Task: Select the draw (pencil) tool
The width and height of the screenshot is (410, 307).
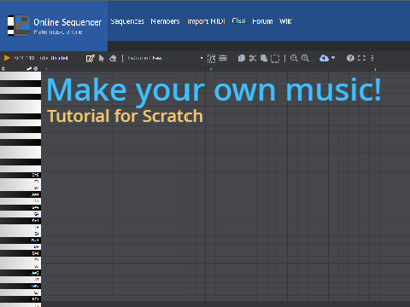Action: (x=90, y=58)
